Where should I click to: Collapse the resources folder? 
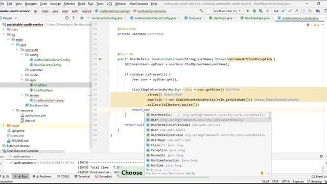[x=12, y=110]
